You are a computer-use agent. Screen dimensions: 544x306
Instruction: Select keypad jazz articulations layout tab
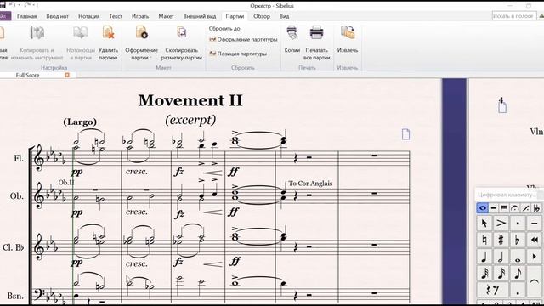(525, 208)
